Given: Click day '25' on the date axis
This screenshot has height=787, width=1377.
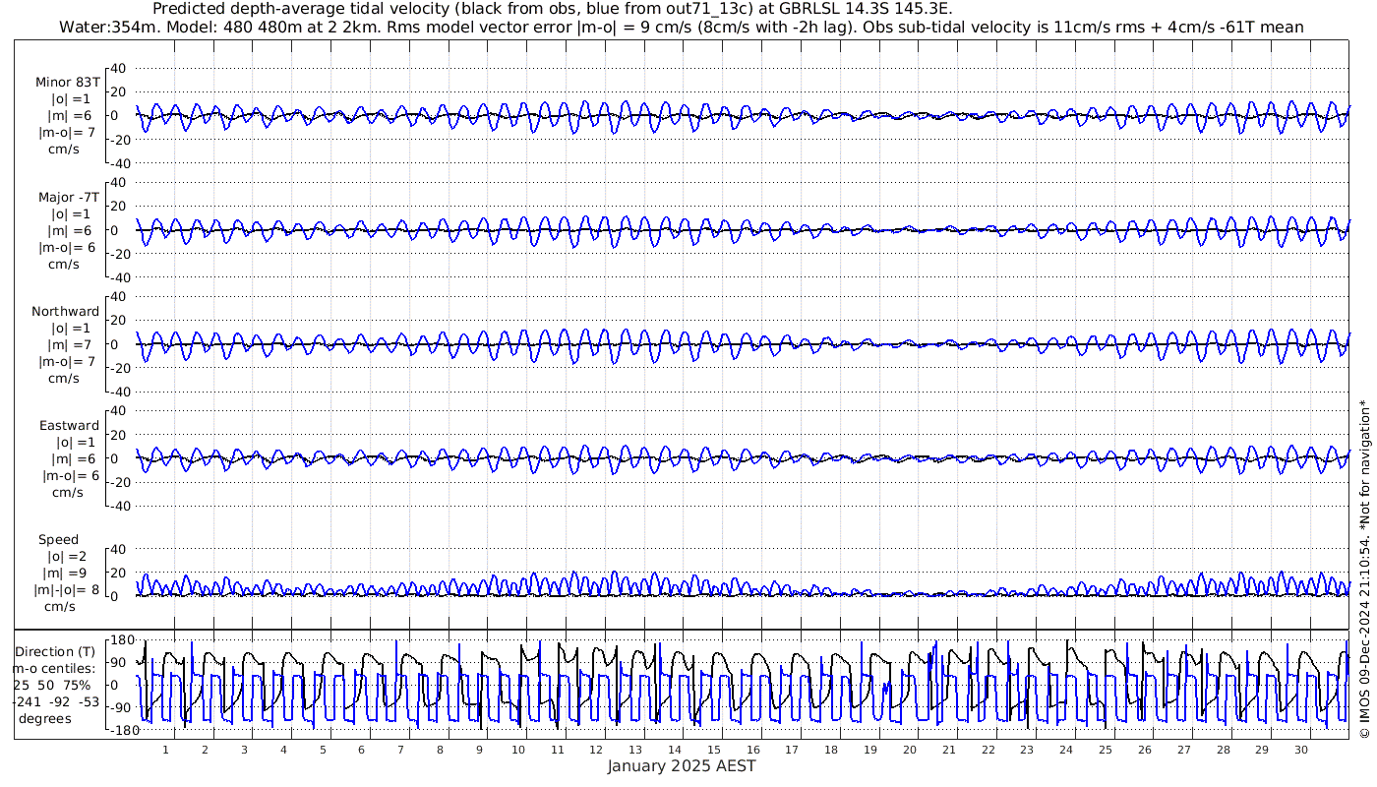Looking at the screenshot, I should click(1106, 750).
